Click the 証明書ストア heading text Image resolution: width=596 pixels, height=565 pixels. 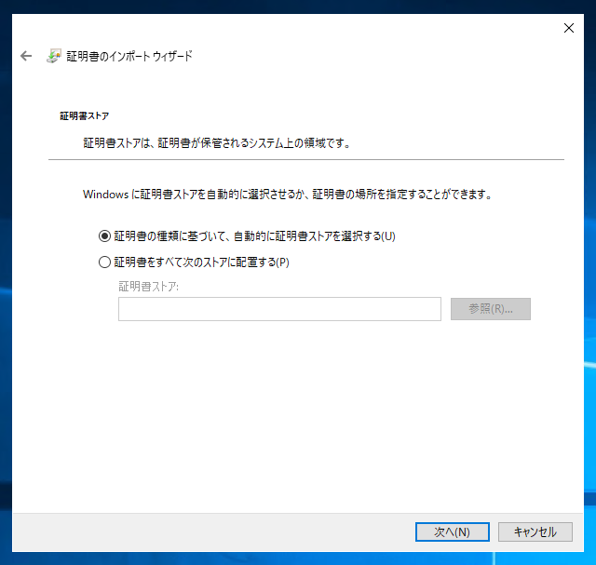point(85,116)
